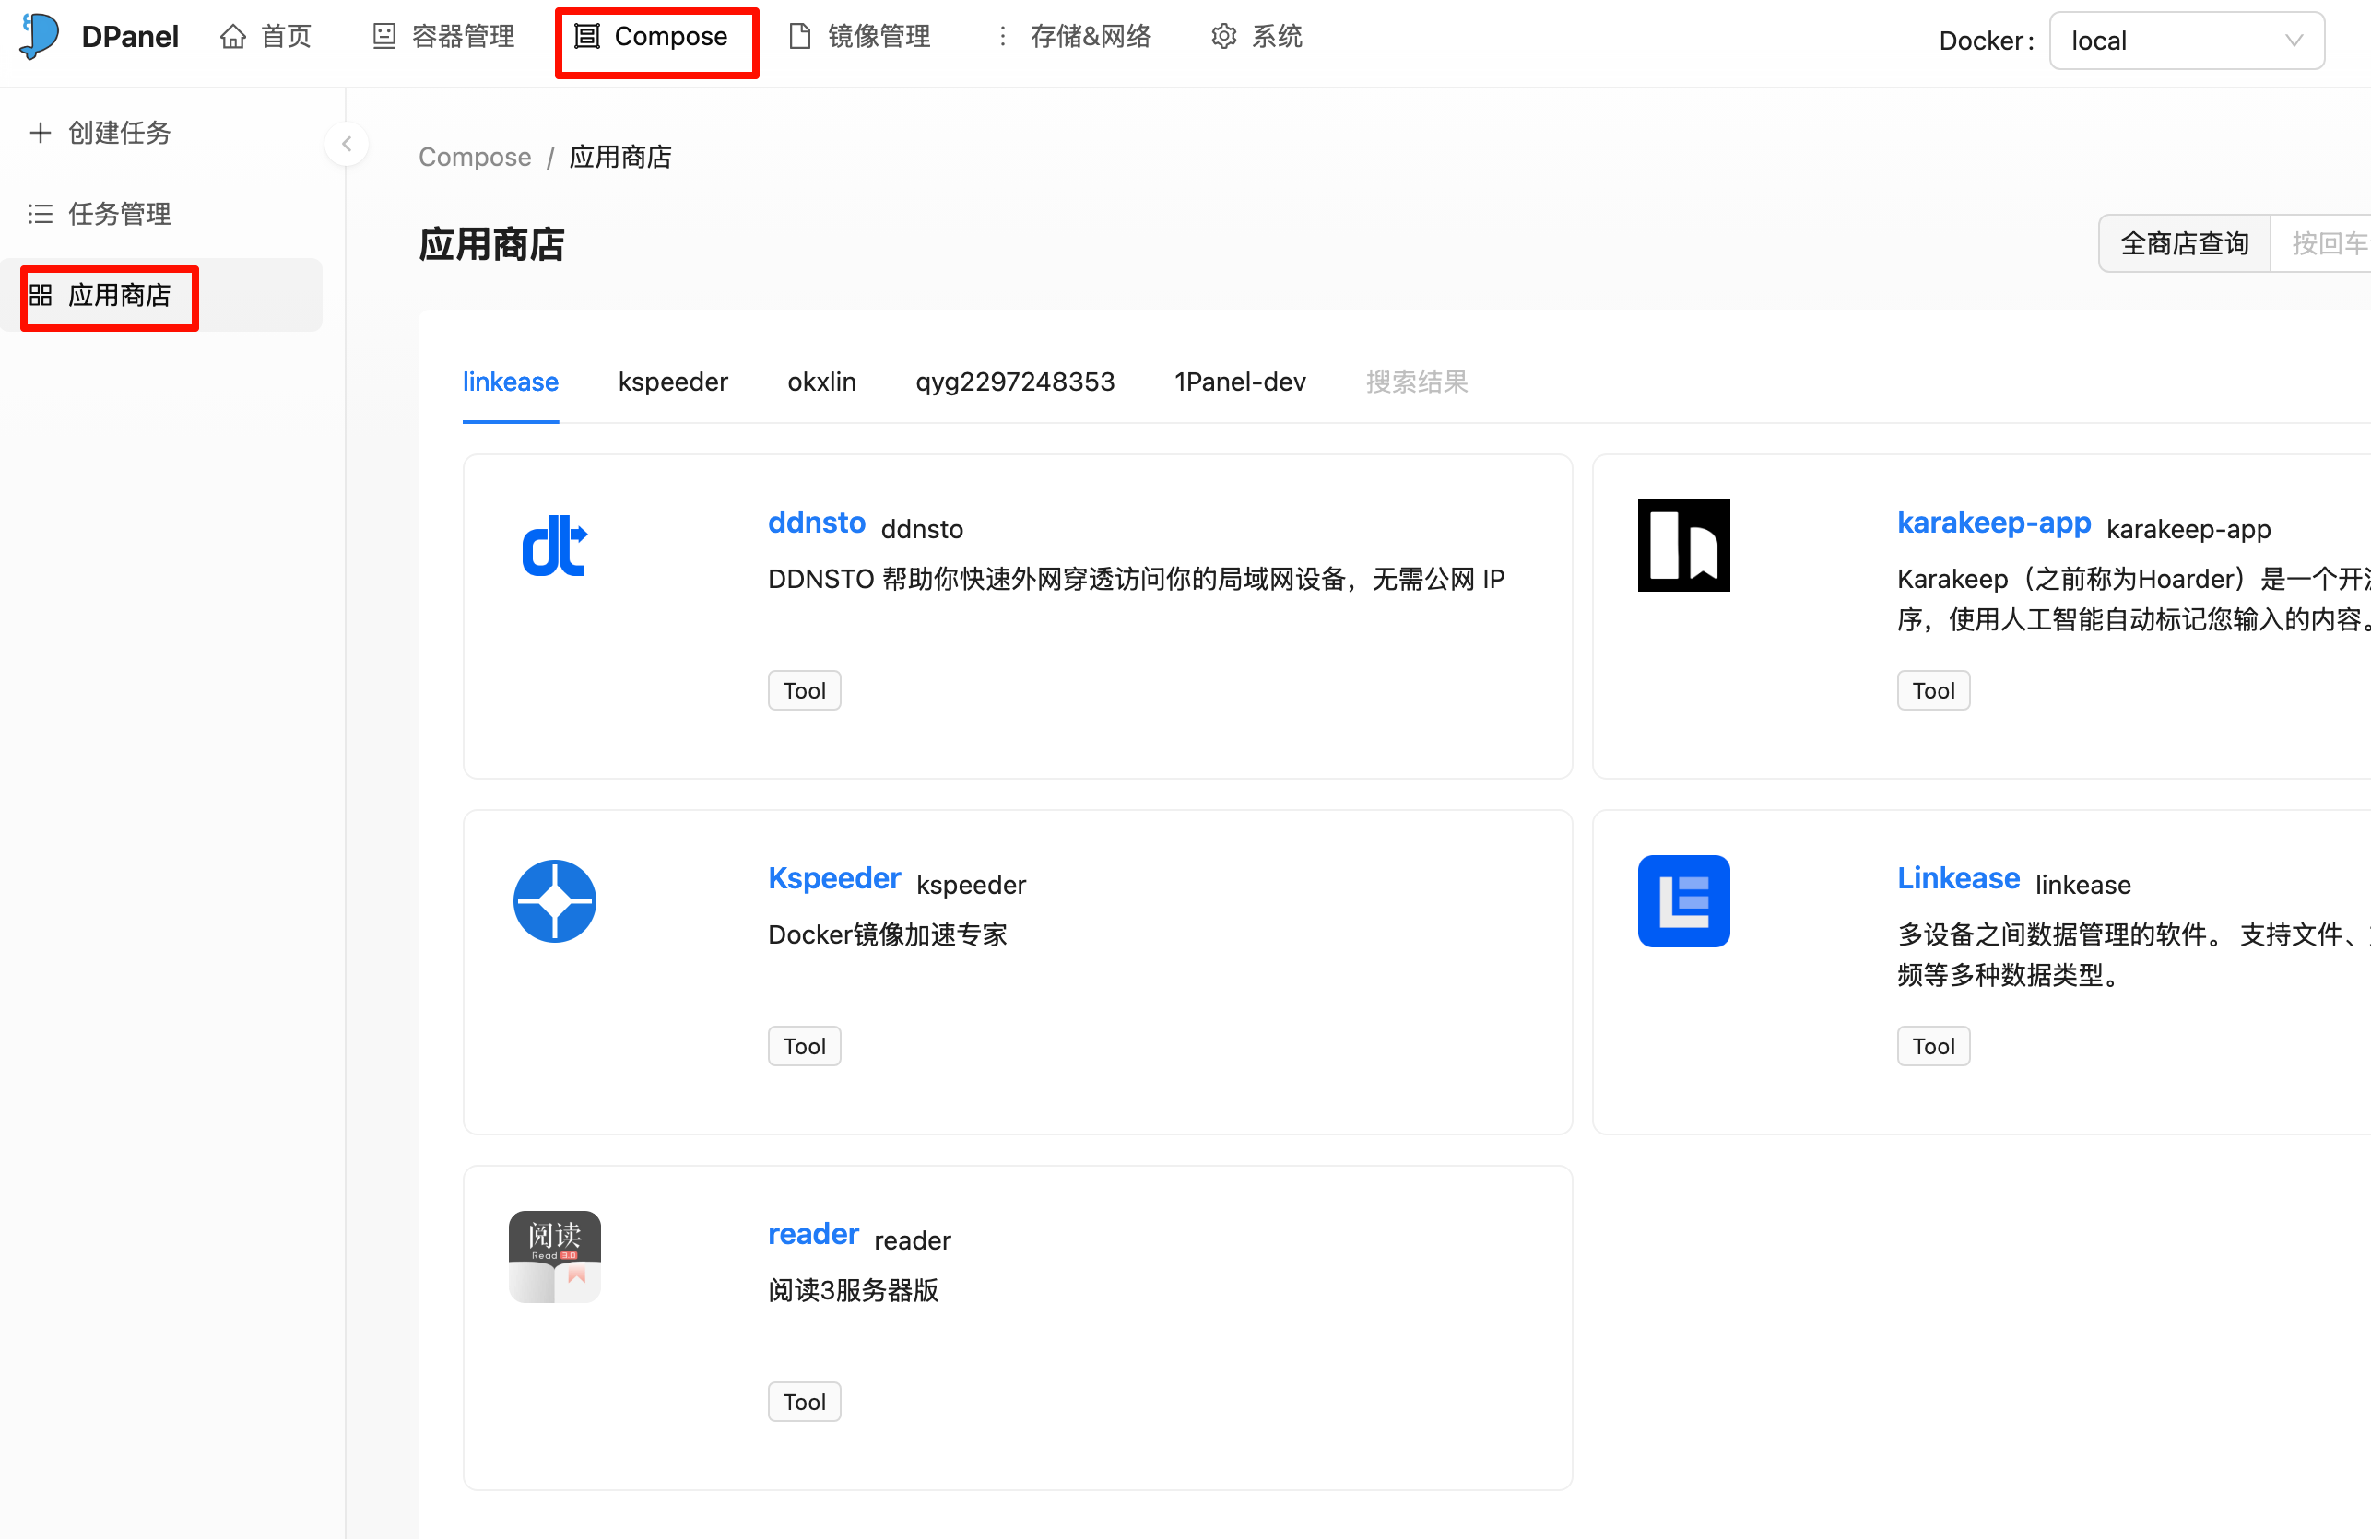Viewport: 2371px width, 1539px height.
Task: Click the DDNSTO description text
Action: click(1136, 579)
